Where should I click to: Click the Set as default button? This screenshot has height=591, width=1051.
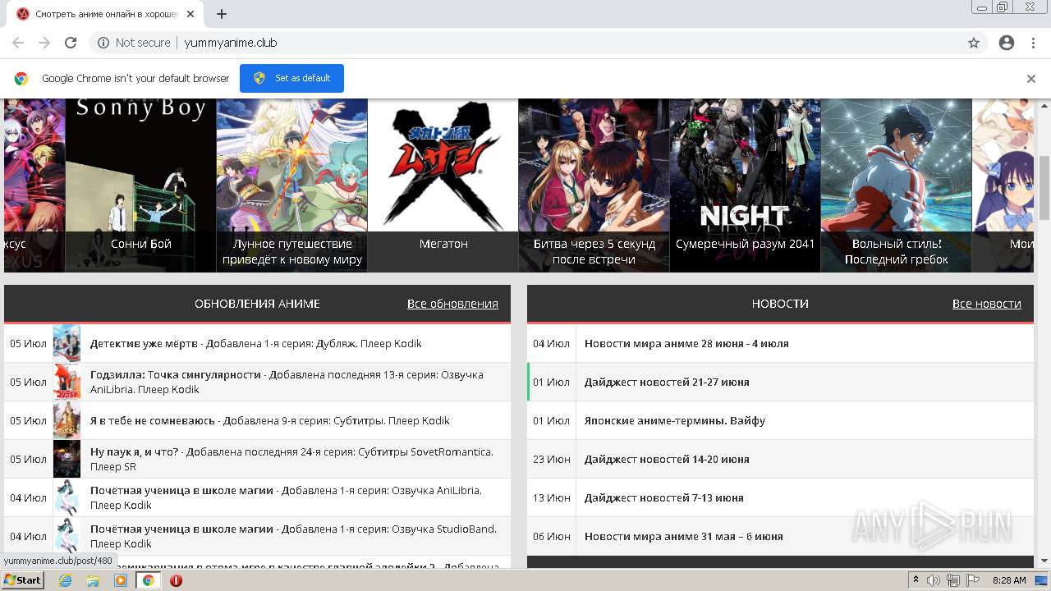coord(291,78)
